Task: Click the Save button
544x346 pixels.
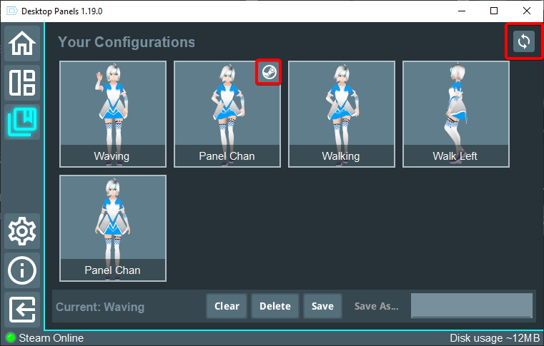Action: tap(322, 306)
